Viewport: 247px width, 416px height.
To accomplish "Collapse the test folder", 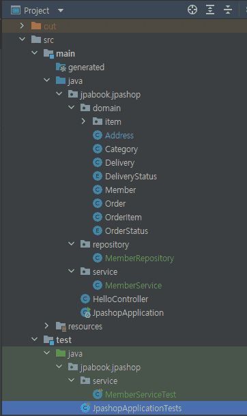I will click(x=35, y=340).
